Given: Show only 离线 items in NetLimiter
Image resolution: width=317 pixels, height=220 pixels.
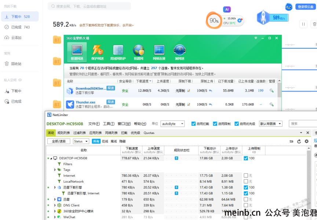Looking at the screenshot, I should [x=114, y=141].
